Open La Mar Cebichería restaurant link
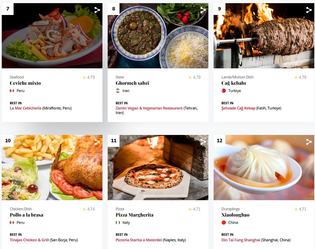The height and width of the screenshot is (249, 315). coord(25,108)
